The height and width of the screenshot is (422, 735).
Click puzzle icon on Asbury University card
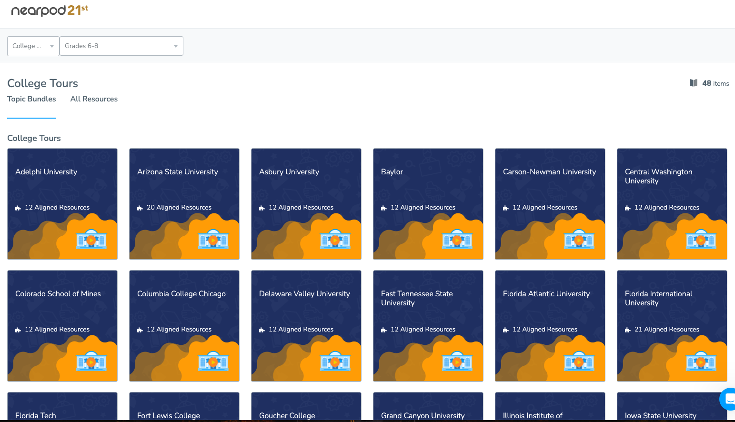[x=262, y=208]
